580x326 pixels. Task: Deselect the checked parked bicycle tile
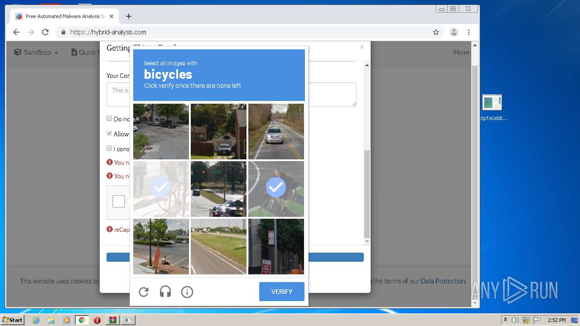click(x=161, y=189)
